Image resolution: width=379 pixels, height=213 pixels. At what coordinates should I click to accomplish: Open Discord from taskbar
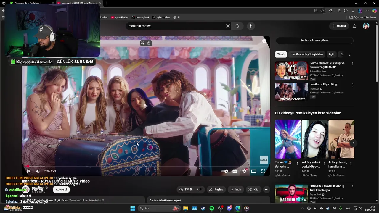pyautogui.click(x=229, y=208)
